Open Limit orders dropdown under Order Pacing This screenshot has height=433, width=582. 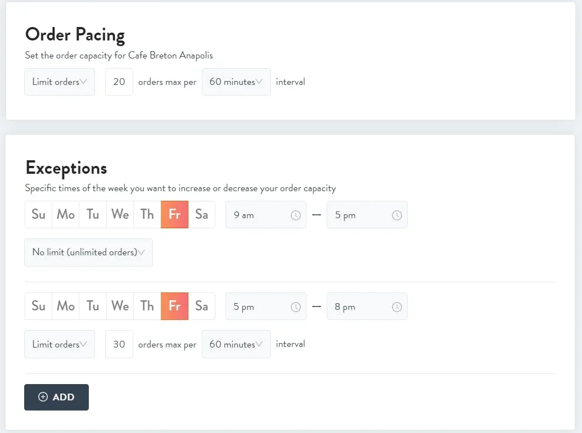coord(60,82)
